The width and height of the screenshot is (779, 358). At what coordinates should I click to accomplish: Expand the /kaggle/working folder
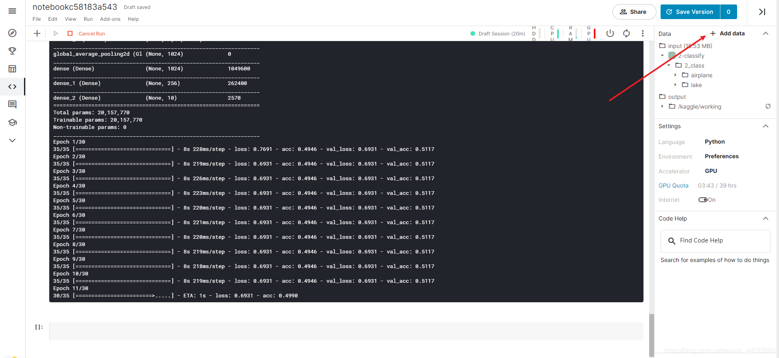(x=662, y=107)
